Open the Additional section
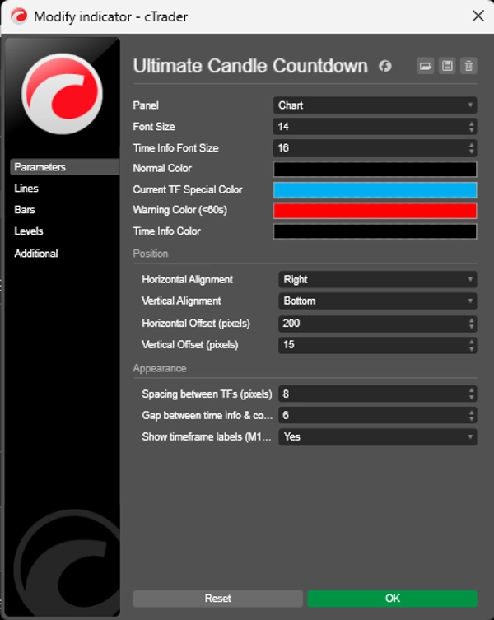Image resolution: width=494 pixels, height=620 pixels. tap(36, 254)
